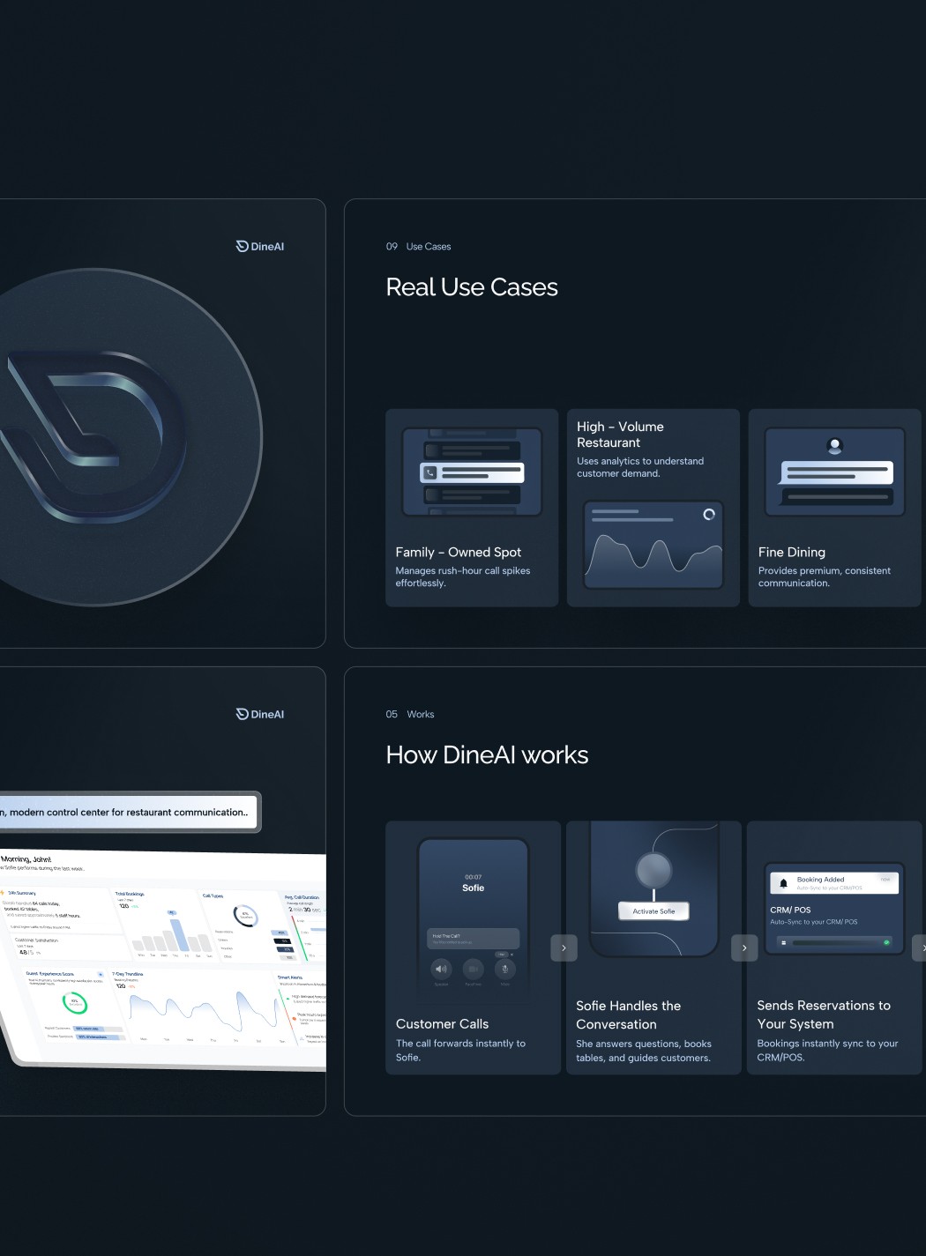
Task: Click the lightning icon beside 24h Summary
Action: point(3,893)
